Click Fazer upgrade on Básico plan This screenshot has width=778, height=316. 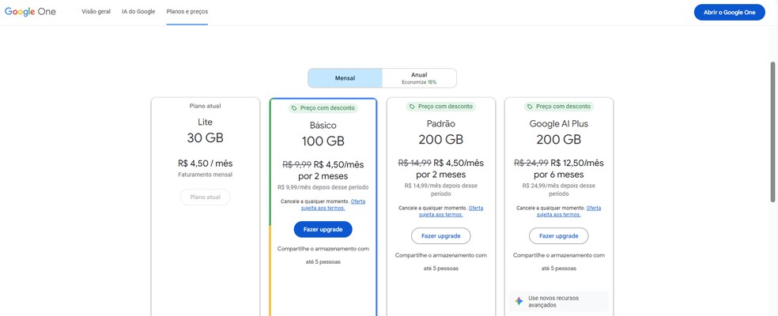point(323,230)
